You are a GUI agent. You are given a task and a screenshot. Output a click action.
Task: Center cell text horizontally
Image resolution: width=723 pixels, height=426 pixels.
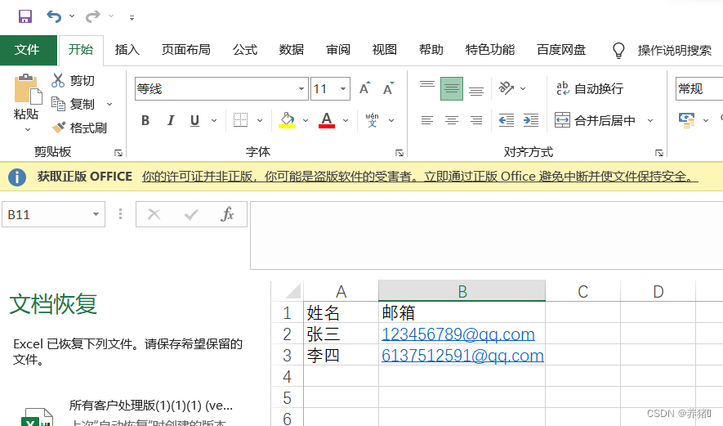tap(452, 120)
